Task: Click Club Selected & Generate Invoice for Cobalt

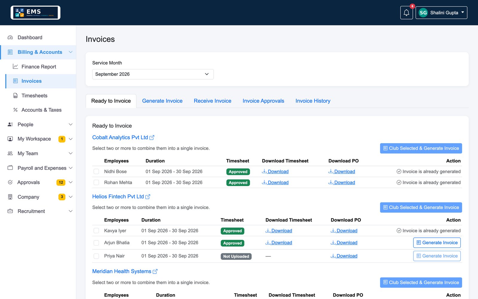Action: [421, 148]
